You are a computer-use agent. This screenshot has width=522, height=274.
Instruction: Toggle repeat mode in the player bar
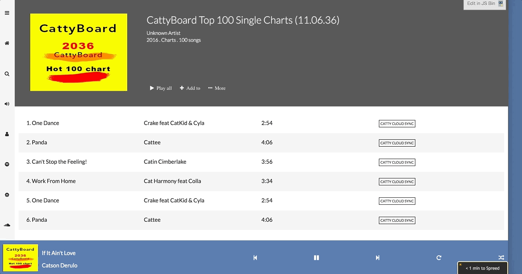coord(439,258)
